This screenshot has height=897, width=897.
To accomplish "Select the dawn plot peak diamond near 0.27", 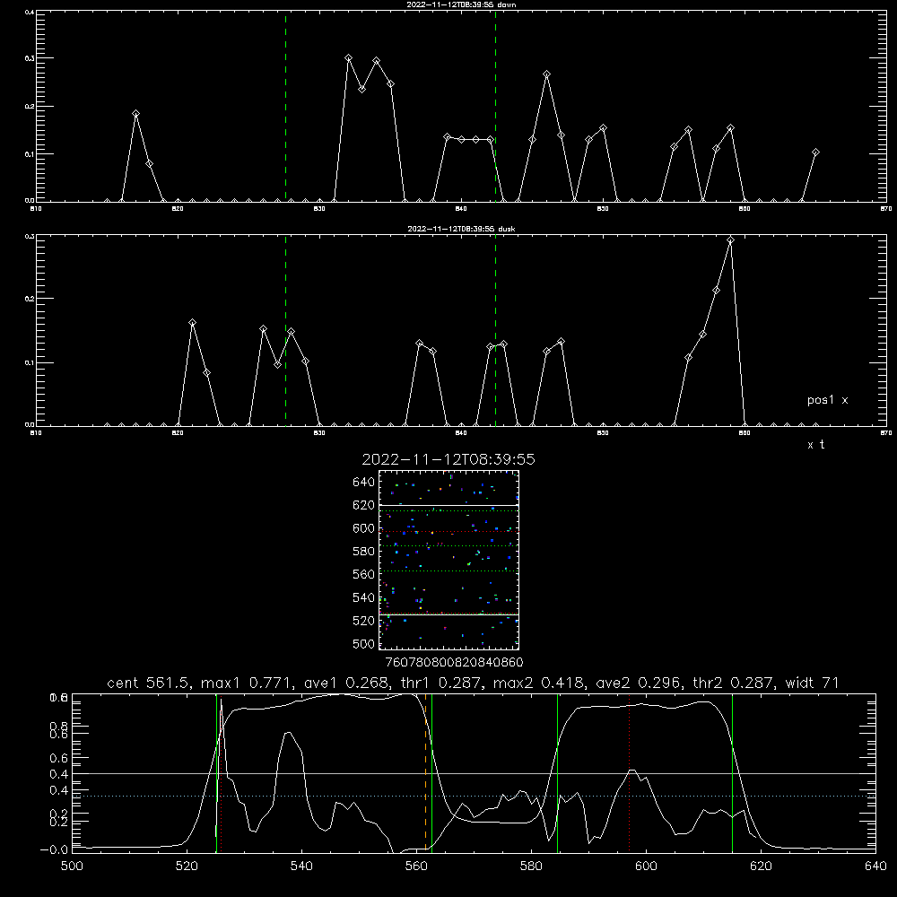I will 547,74.
